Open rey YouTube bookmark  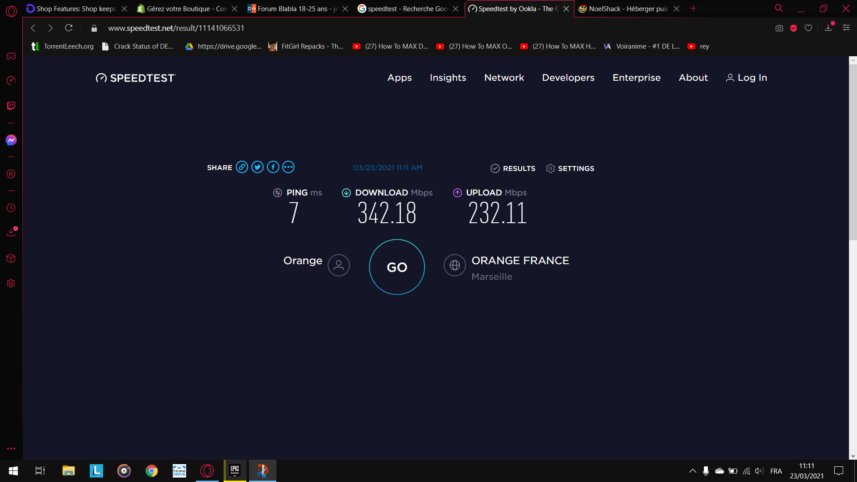tap(699, 46)
